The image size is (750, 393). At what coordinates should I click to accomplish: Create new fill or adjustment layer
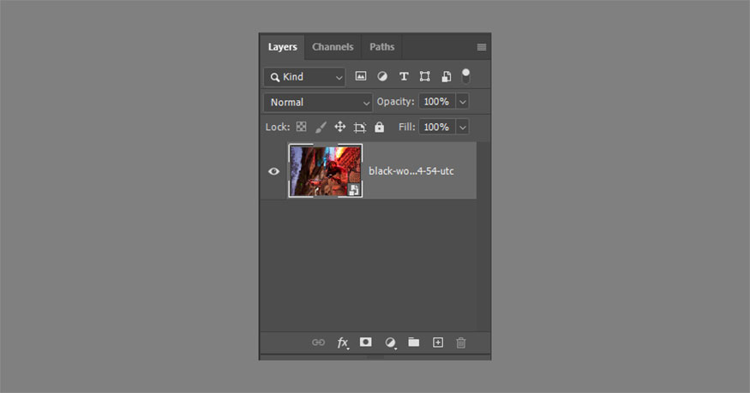click(x=390, y=342)
